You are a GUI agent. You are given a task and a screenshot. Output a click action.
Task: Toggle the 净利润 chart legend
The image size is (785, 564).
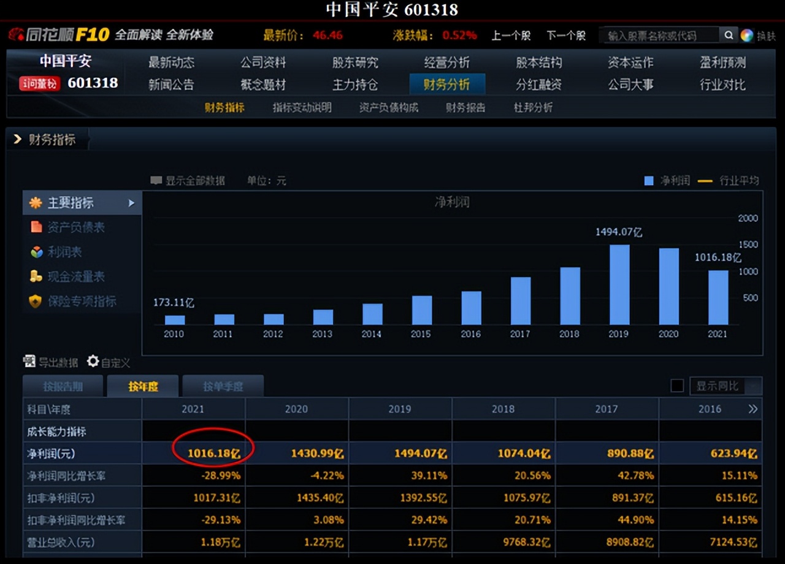pos(648,179)
